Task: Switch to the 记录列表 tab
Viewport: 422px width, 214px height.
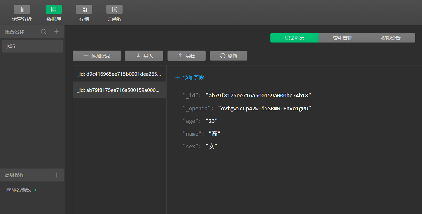Action: click(295, 38)
